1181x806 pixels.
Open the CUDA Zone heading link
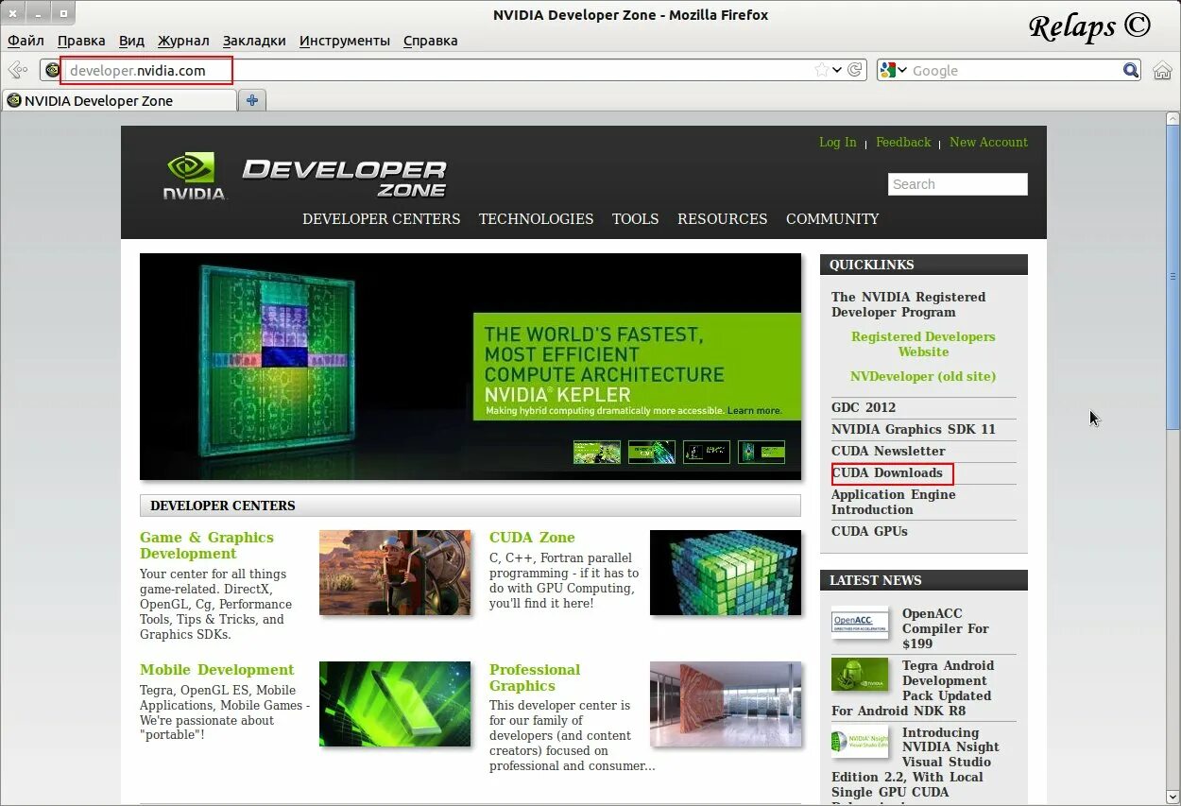(x=532, y=538)
